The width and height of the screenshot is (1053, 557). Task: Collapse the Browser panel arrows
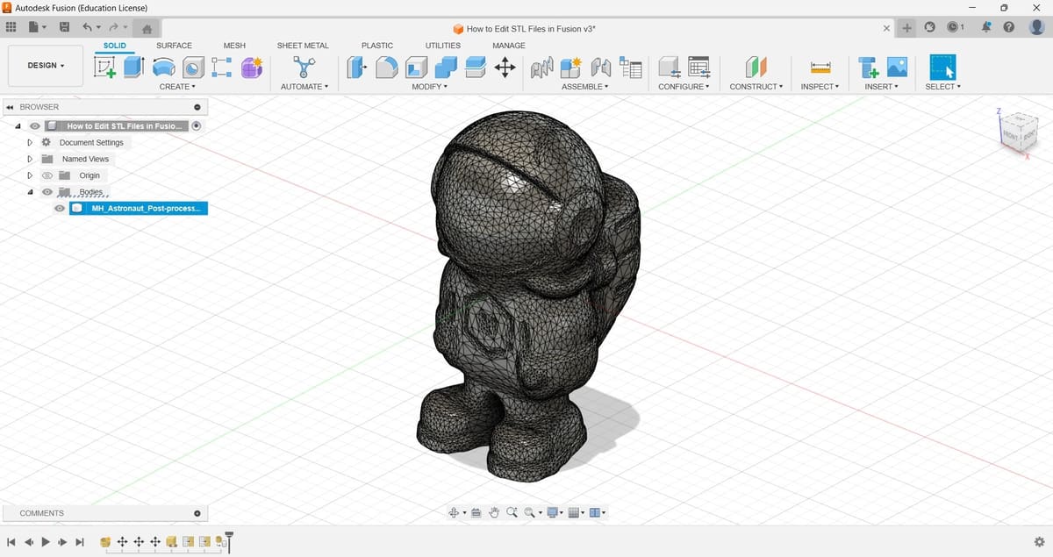10,107
